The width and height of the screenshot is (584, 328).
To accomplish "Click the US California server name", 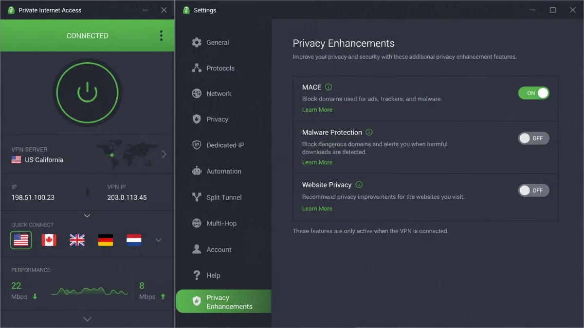I will pyautogui.click(x=44, y=160).
